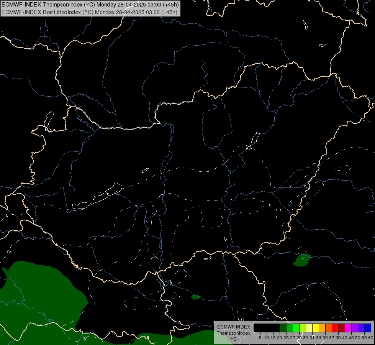Viewport: 375px width, 345px height.
Task: Click the legend scale value 25
Action: pos(286,338)
